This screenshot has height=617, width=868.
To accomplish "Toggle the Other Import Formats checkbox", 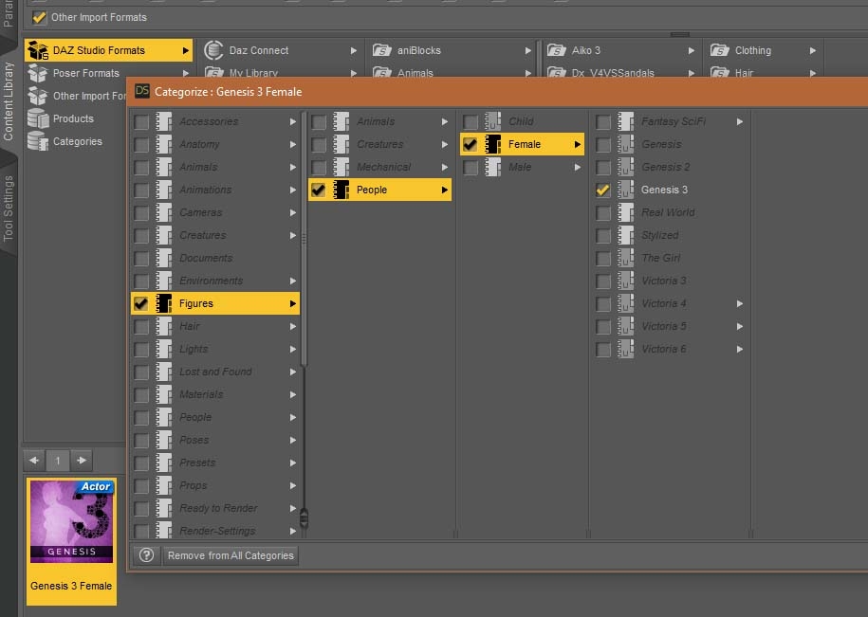I will (39, 17).
